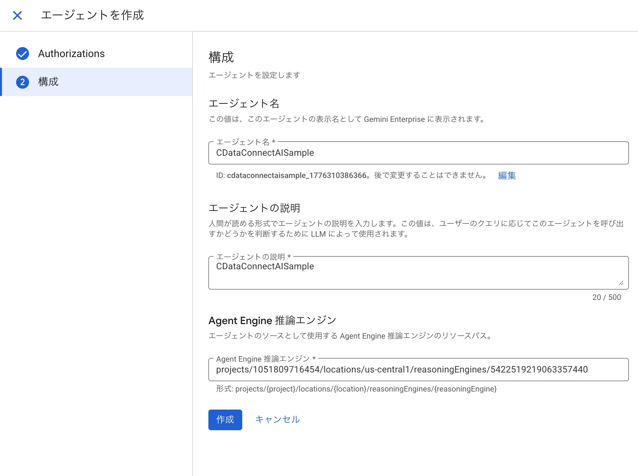Click キャンセル to cancel agent creation

point(277,419)
